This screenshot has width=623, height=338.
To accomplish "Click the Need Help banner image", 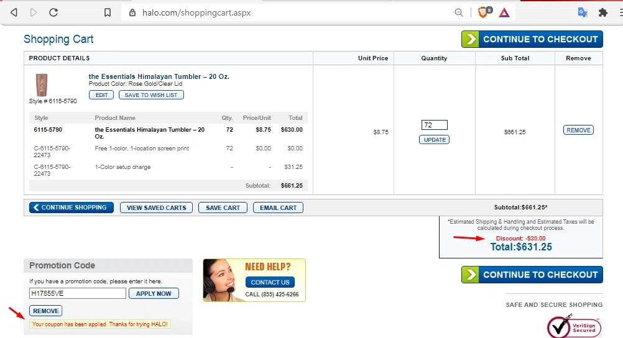I will click(x=254, y=280).
